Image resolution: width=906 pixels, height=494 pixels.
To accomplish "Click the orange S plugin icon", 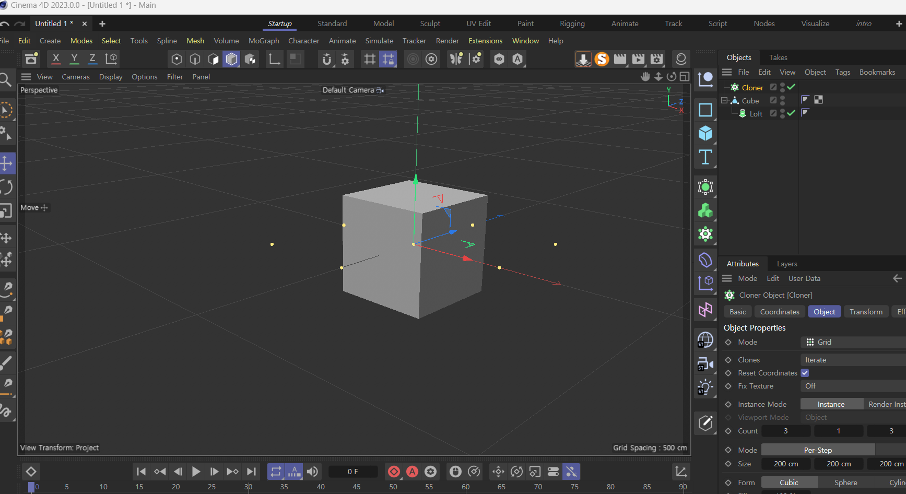I will (x=602, y=59).
